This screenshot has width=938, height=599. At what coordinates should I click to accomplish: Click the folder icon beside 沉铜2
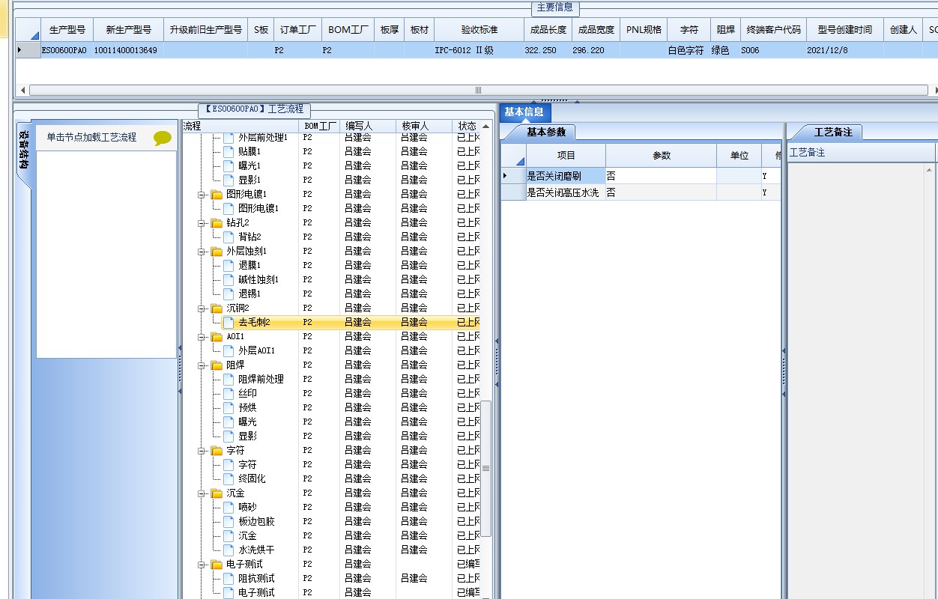pos(217,308)
